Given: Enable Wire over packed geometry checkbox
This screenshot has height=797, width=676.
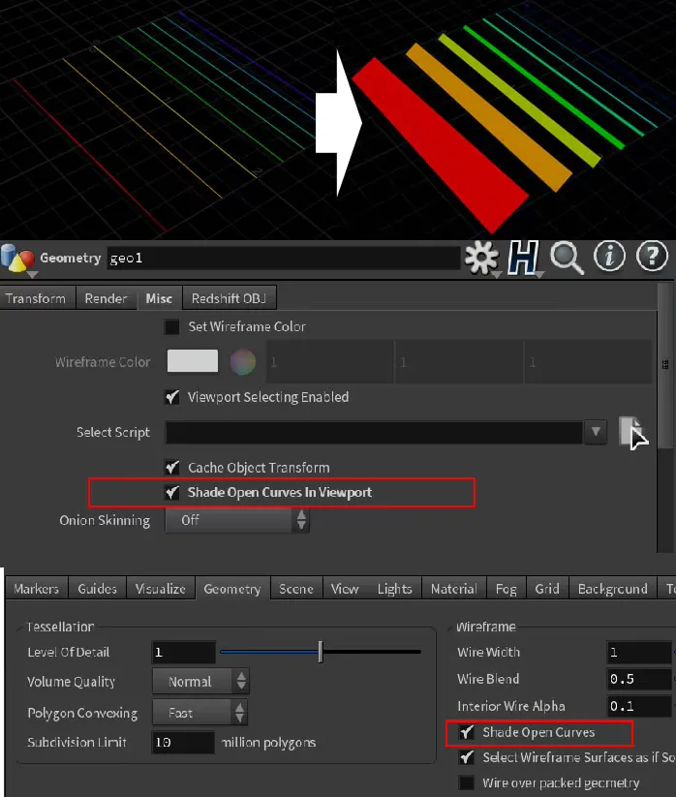Looking at the screenshot, I should pos(466,782).
